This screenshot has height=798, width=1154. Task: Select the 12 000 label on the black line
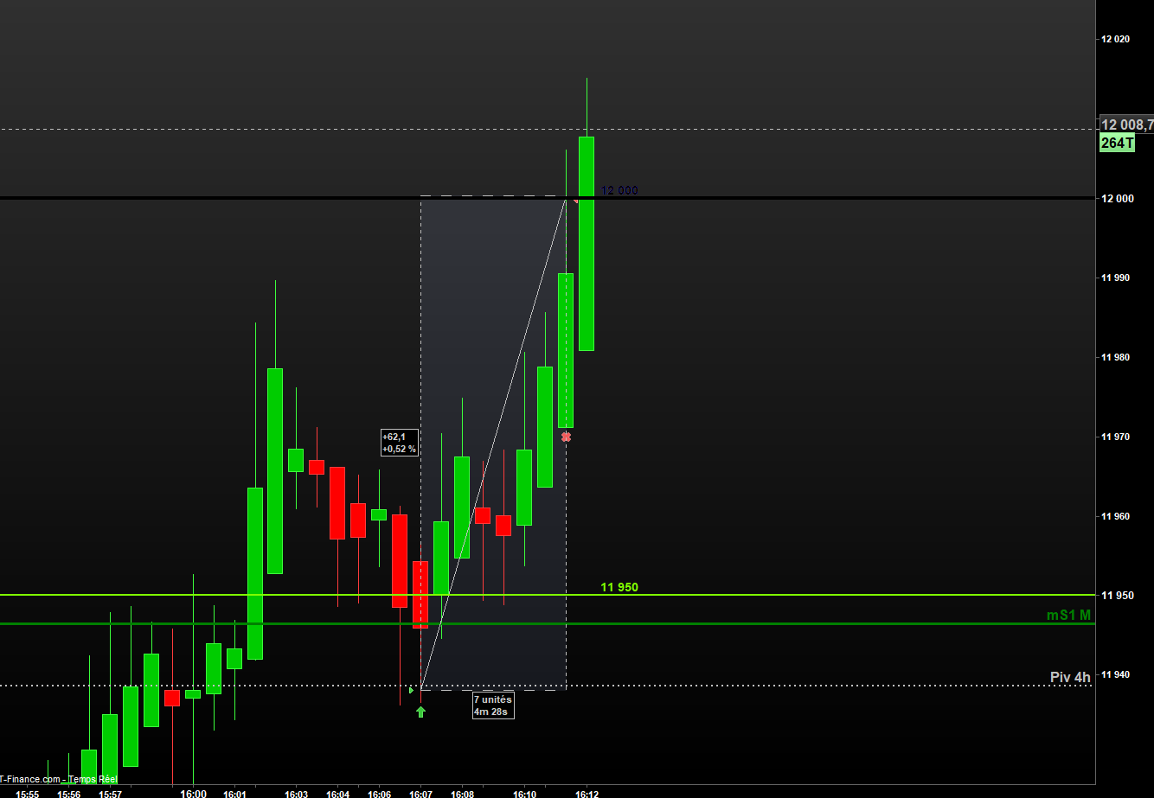(x=619, y=190)
